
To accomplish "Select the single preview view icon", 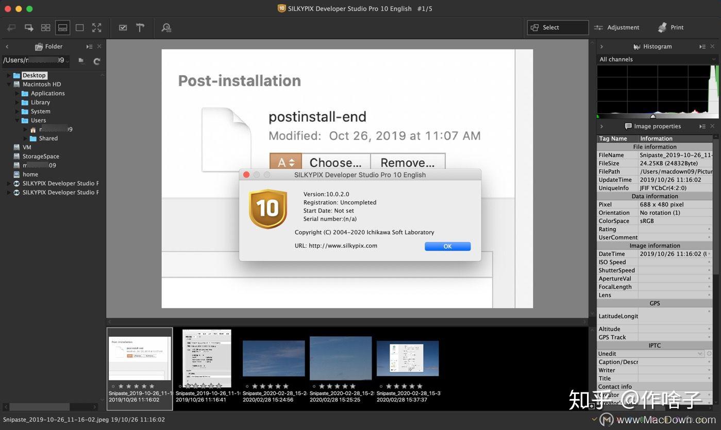I will click(x=79, y=27).
